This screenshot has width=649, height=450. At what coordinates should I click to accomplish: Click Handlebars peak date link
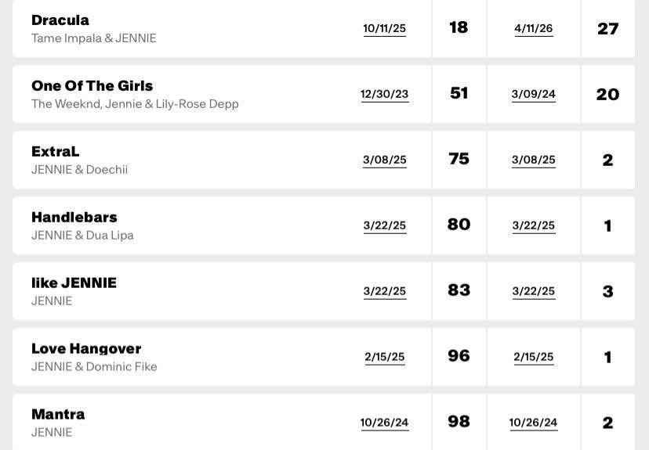pos(533,225)
